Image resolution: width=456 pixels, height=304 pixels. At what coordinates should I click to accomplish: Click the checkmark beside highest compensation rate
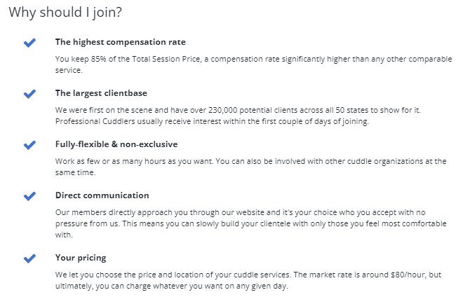click(29, 43)
